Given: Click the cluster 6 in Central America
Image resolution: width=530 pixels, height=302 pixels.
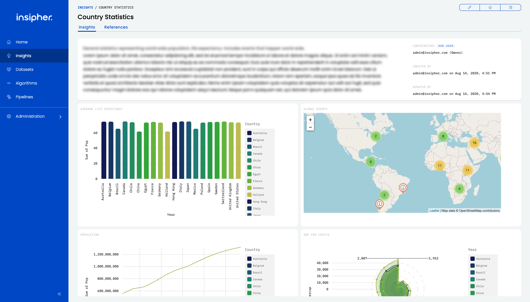Looking at the screenshot, I should (371, 162).
